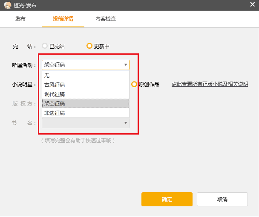Click the 橙光-发布 title bar text
Screen dimensions: 259x217
tap(25, 5)
